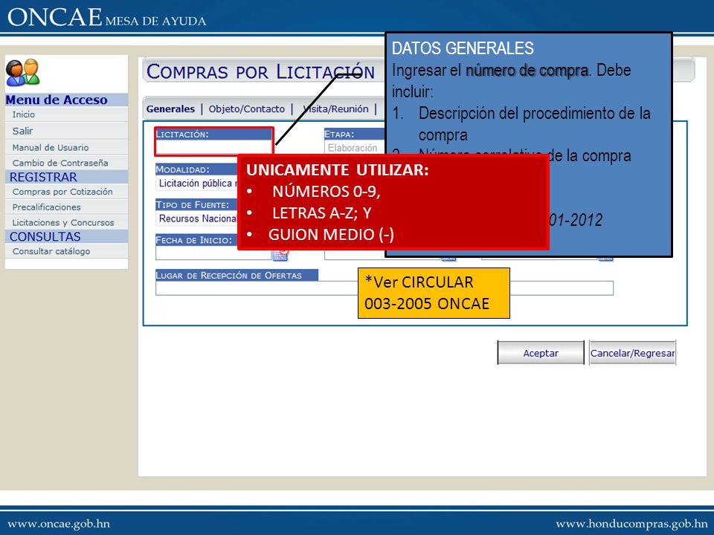Click the users icon above Menu de Acceso
The width and height of the screenshot is (714, 535).
coord(23,72)
